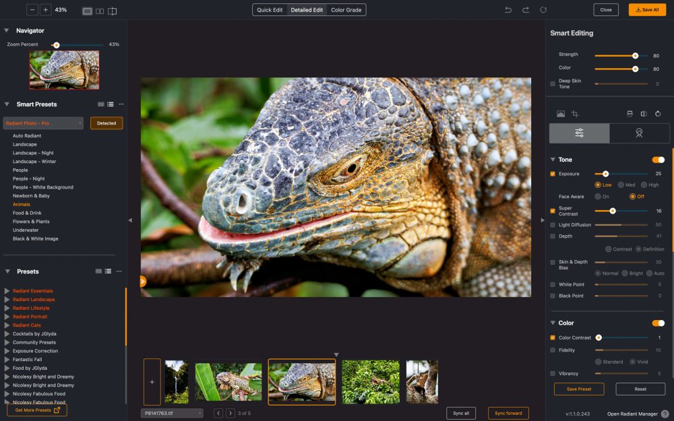Collapse the Tone section
This screenshot has height=421, width=674.
(x=553, y=160)
